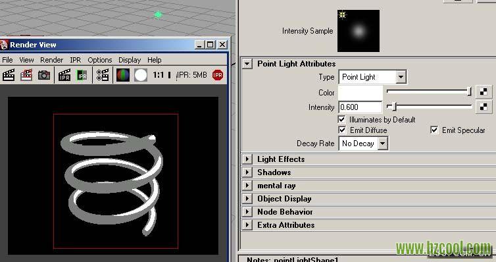Click the Render Region red clapboard icon
The width and height of the screenshot is (496, 262).
[x=26, y=75]
